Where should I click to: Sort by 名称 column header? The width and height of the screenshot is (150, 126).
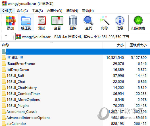pyautogui.click(x=5, y=45)
